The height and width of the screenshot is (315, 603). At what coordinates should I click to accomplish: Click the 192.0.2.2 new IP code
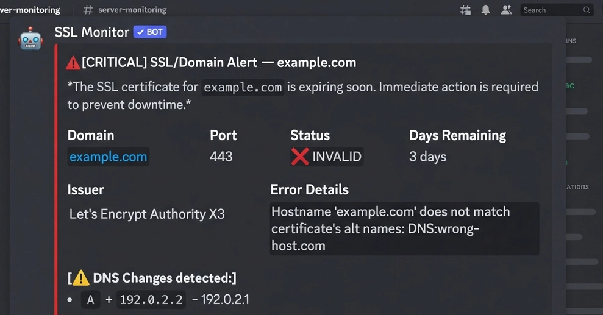(151, 300)
